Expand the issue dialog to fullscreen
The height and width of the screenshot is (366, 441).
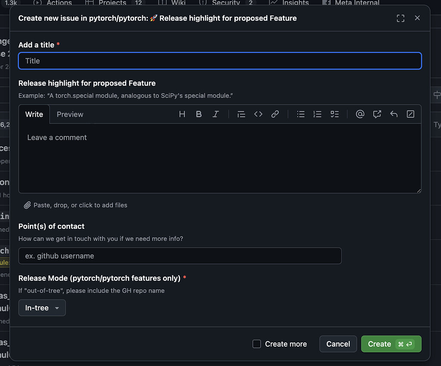(x=400, y=18)
